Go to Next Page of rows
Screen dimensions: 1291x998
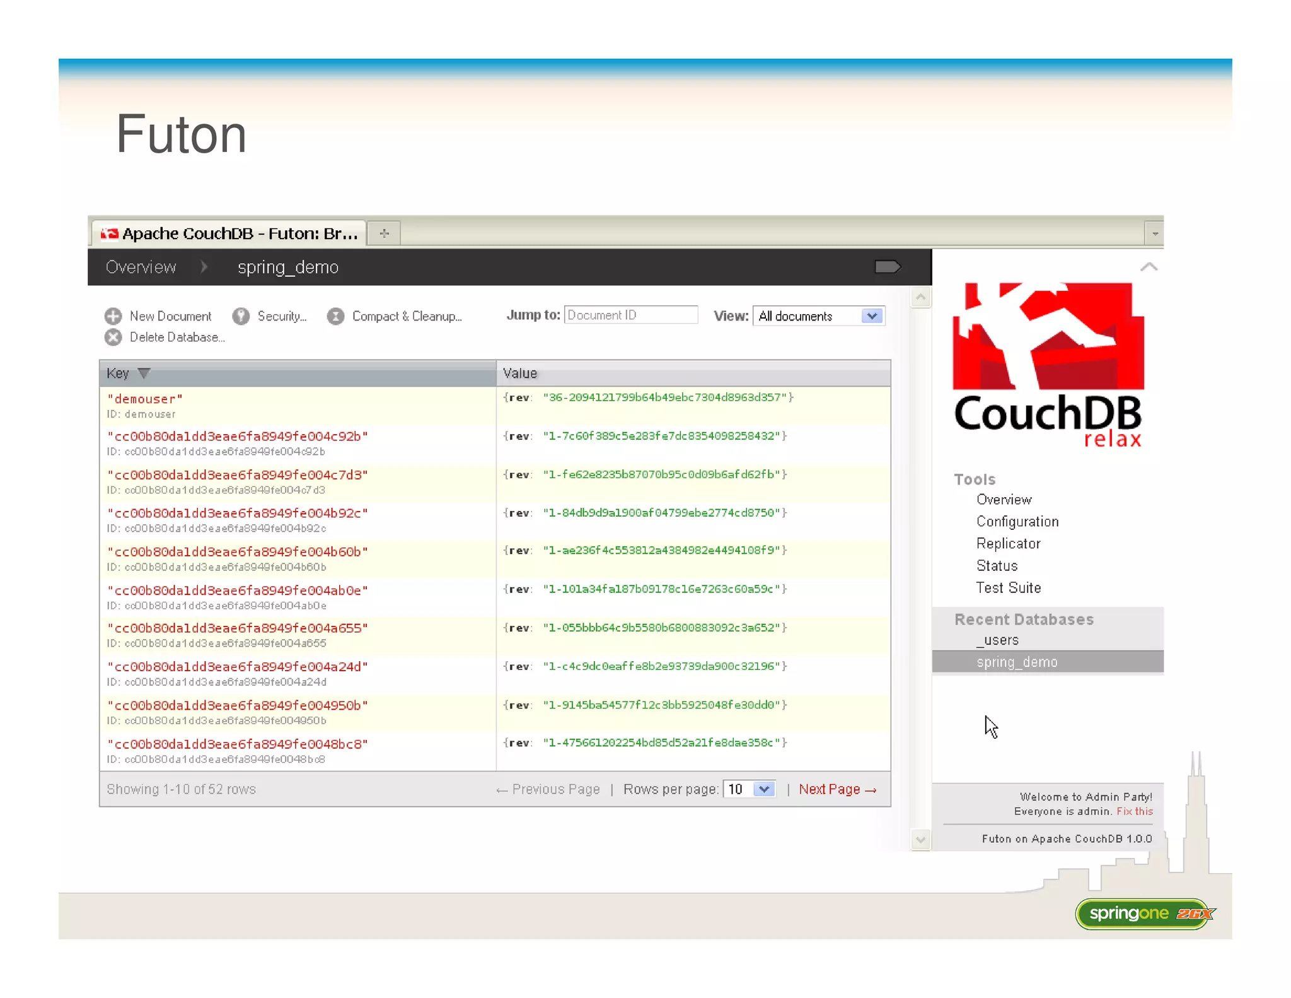pyautogui.click(x=837, y=789)
